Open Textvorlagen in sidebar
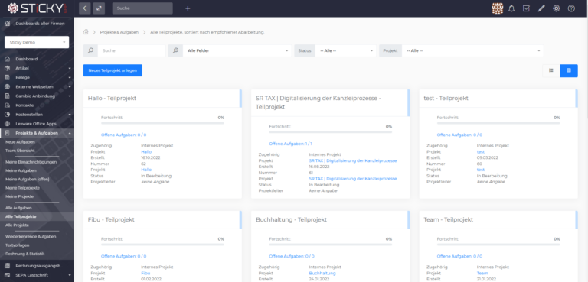This screenshot has height=282, width=588. tap(18, 245)
